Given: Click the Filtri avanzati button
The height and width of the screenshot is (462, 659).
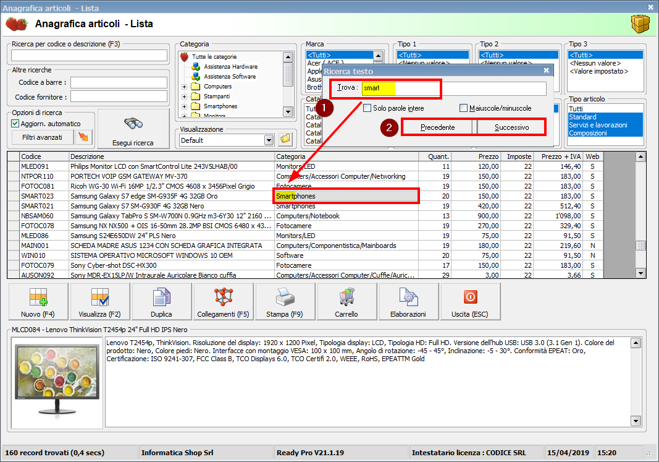Looking at the screenshot, I should pos(42,137).
